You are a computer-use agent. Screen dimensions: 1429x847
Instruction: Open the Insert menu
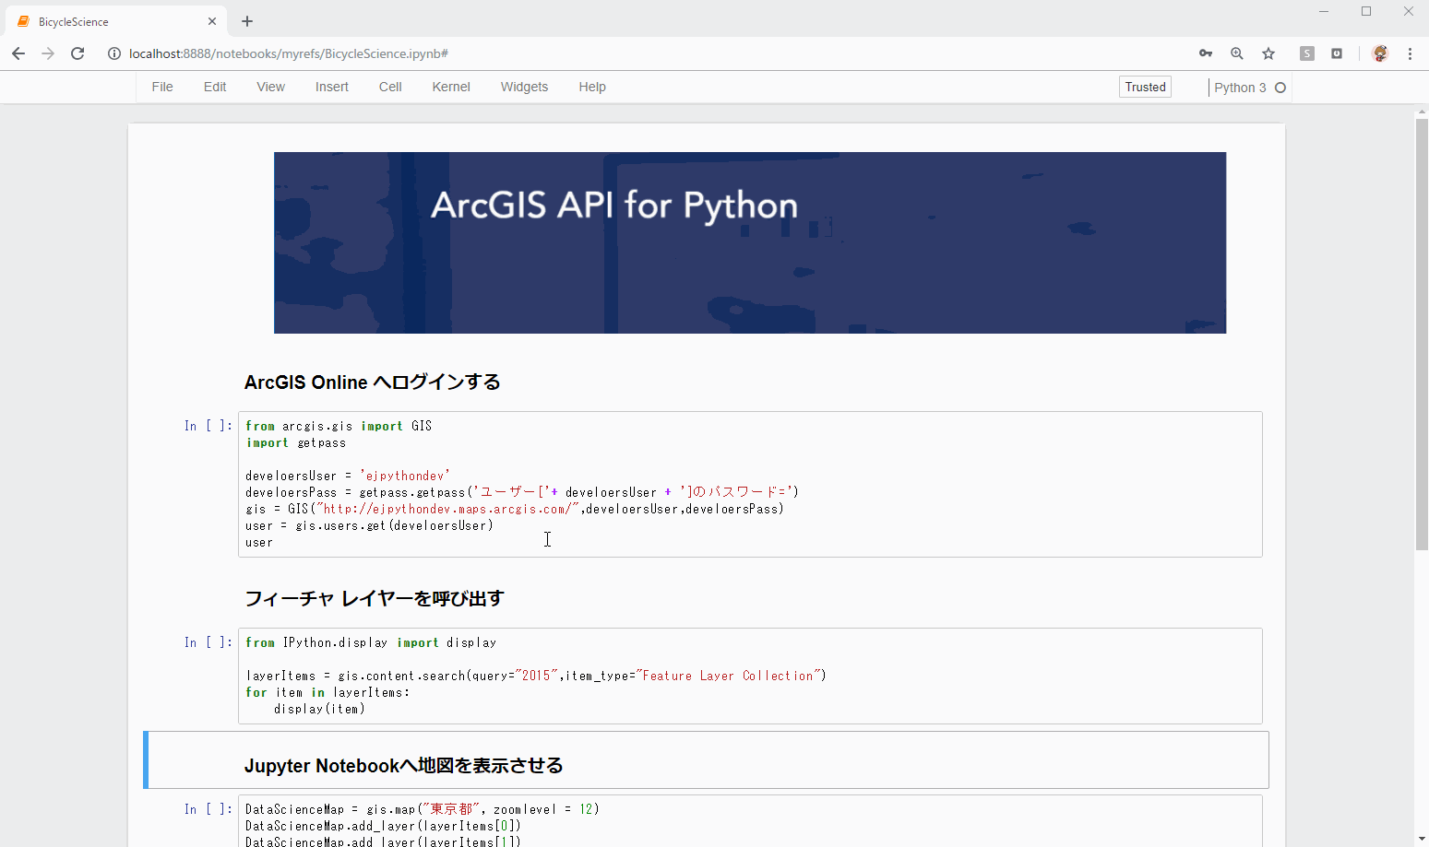click(x=332, y=87)
